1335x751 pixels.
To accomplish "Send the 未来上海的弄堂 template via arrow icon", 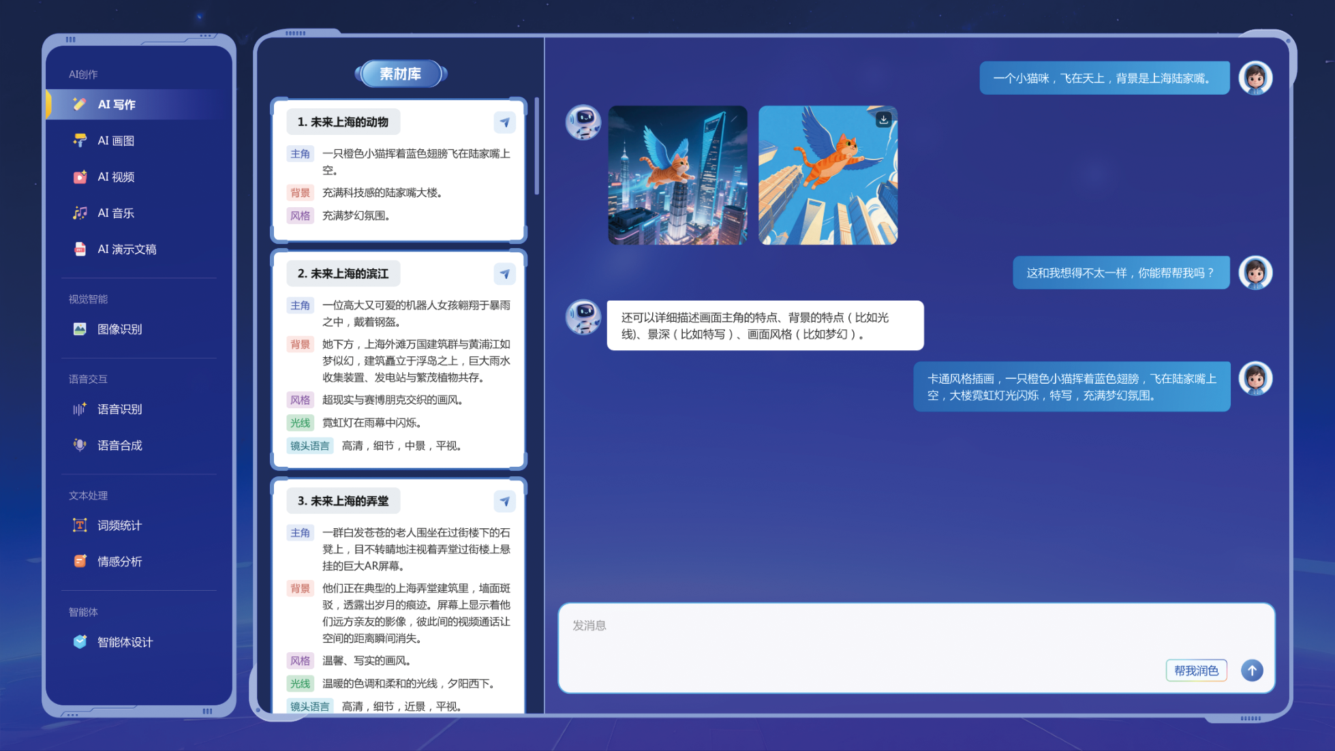I will coord(504,502).
